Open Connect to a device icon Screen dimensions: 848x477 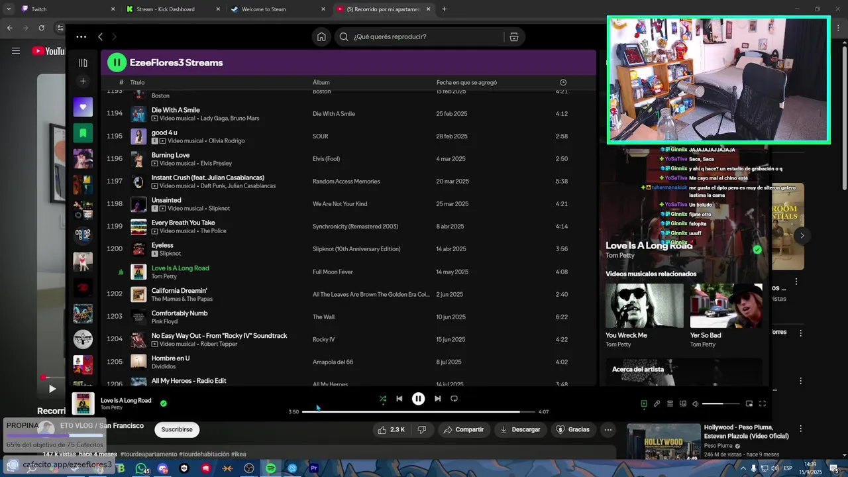tap(683, 403)
